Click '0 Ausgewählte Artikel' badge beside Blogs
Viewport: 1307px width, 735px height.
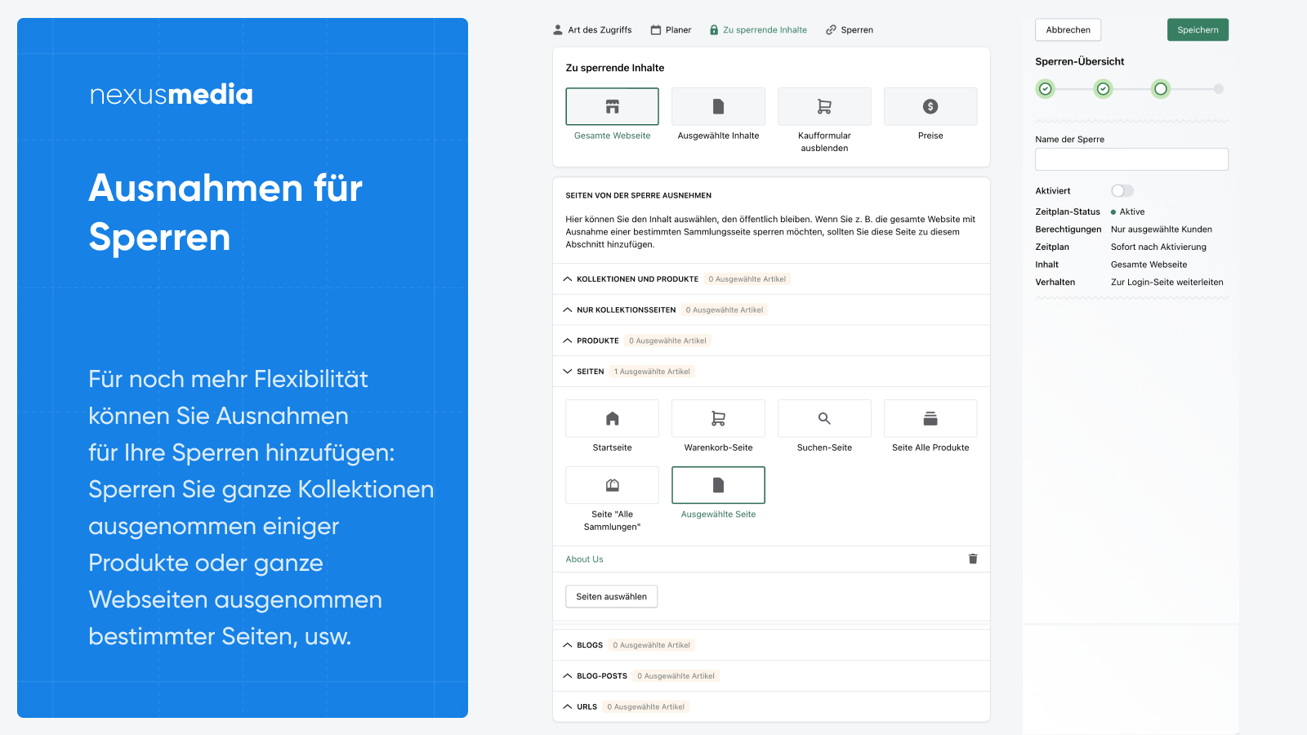pos(652,645)
